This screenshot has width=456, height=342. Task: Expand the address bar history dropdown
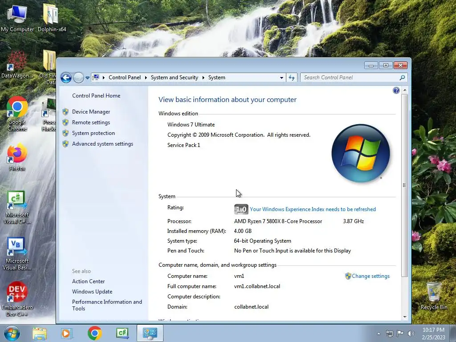tap(281, 77)
